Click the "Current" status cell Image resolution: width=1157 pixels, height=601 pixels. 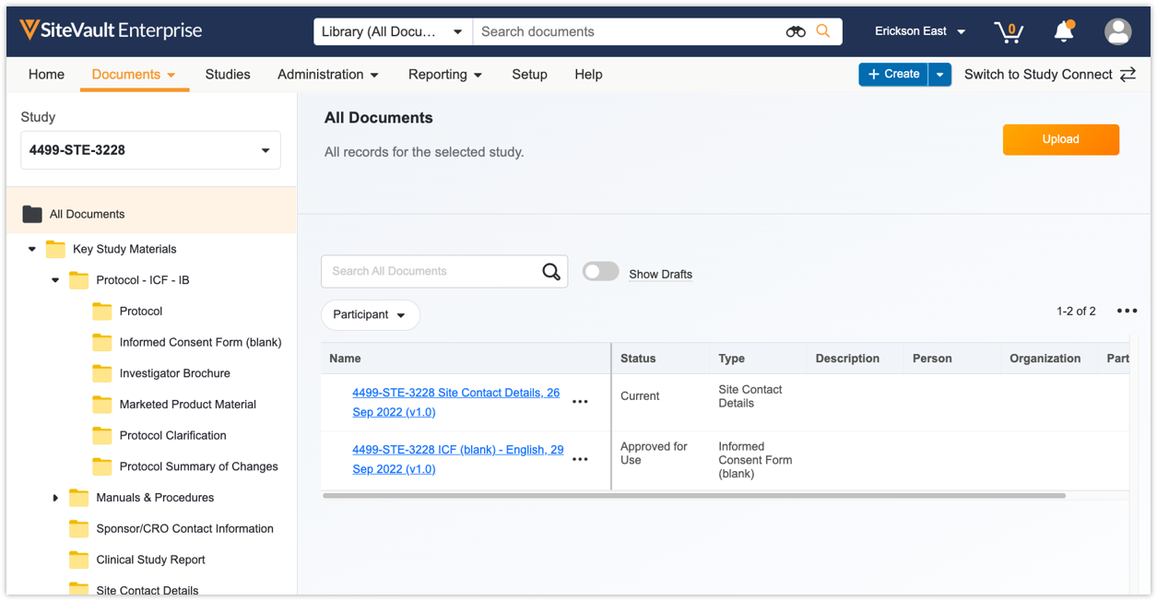[x=640, y=396]
